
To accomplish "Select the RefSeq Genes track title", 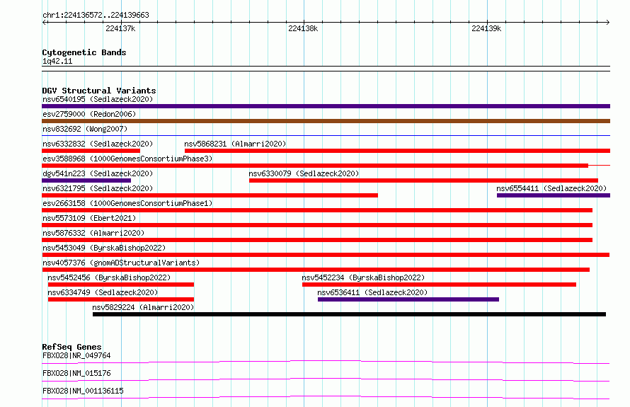I will pyautogui.click(x=71, y=347).
